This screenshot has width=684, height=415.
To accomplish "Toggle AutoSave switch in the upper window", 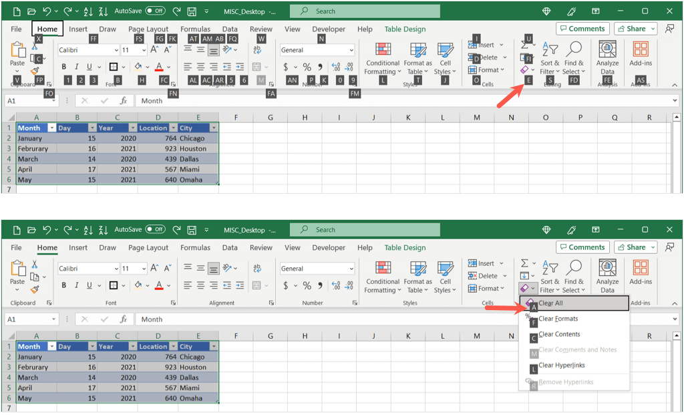I will [x=156, y=11].
